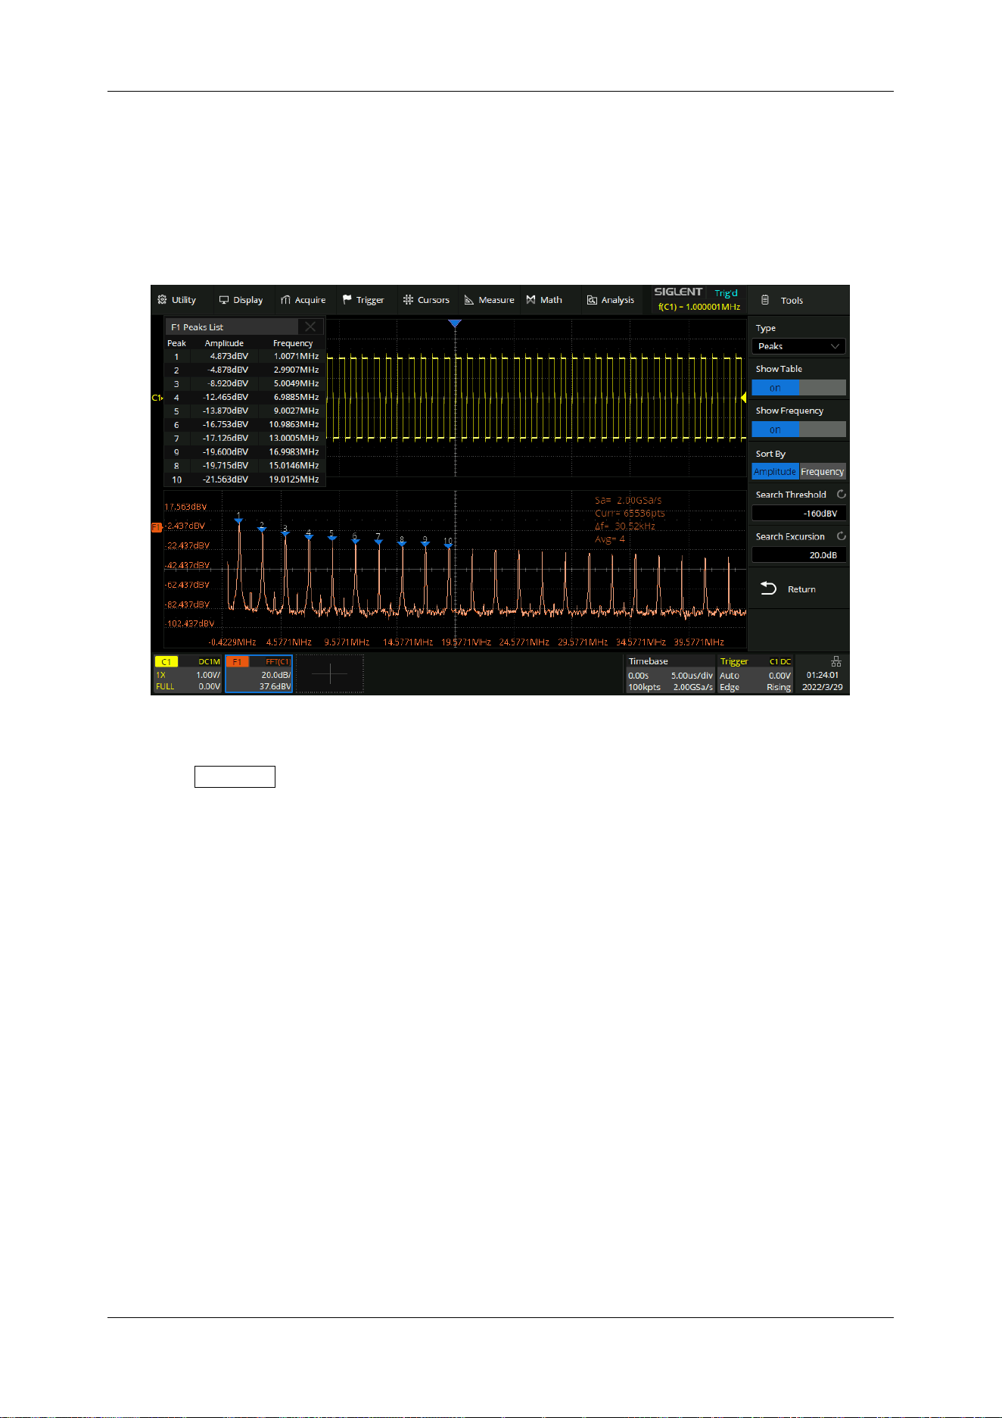This screenshot has height=1418, width=1002.
Task: Click the F1 math trace indicator
Action: [x=157, y=526]
